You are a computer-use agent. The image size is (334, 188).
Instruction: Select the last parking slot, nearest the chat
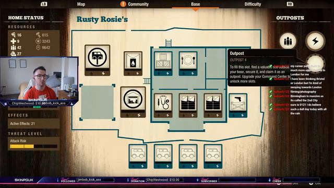pyautogui.click(x=213, y=156)
